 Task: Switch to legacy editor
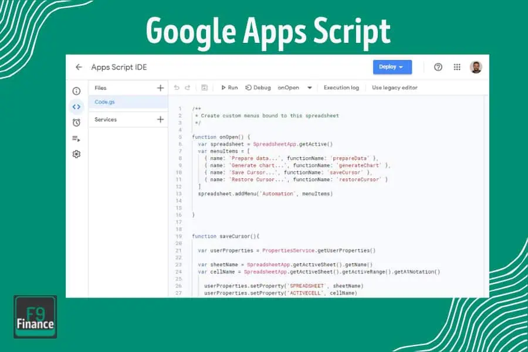pyautogui.click(x=394, y=87)
